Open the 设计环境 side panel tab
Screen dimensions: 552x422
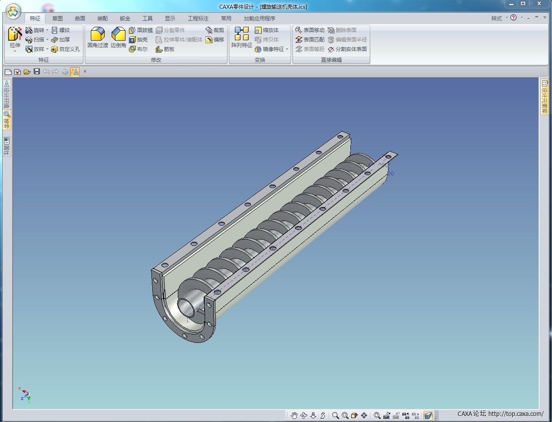pos(6,95)
